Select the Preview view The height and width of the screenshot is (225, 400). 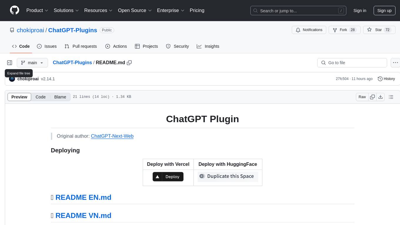point(19,97)
